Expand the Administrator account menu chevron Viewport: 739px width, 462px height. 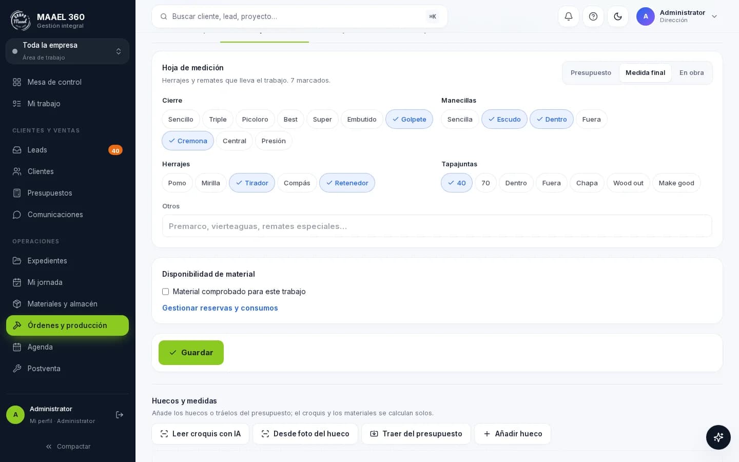pos(714,16)
